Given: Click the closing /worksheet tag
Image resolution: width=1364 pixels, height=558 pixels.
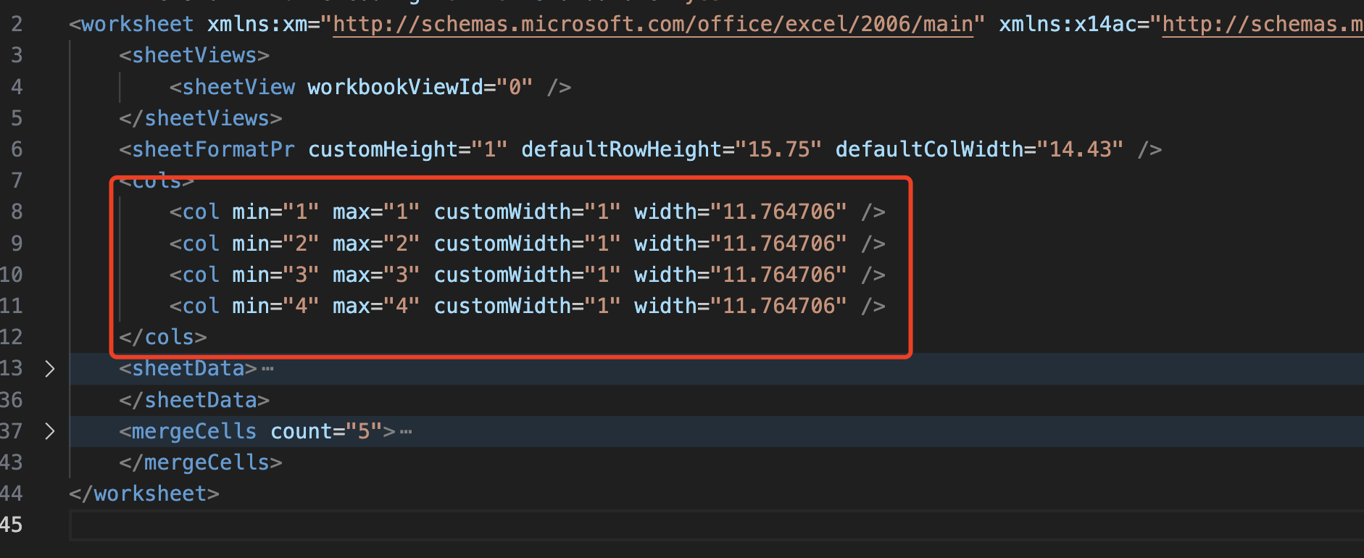Looking at the screenshot, I should [144, 494].
